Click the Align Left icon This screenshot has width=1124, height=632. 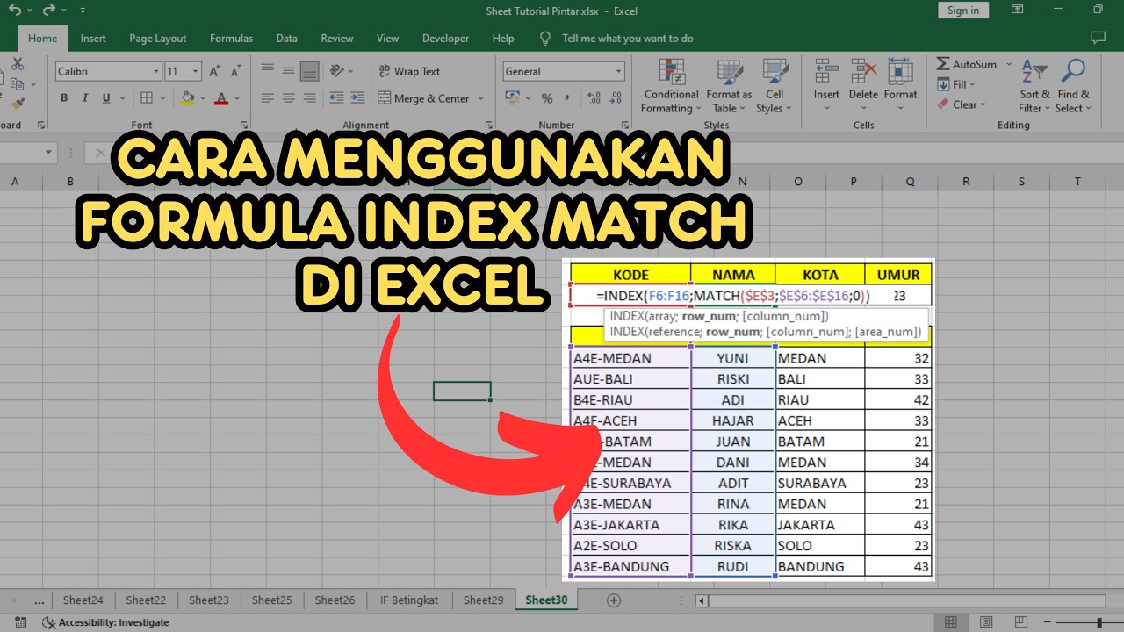pos(268,98)
